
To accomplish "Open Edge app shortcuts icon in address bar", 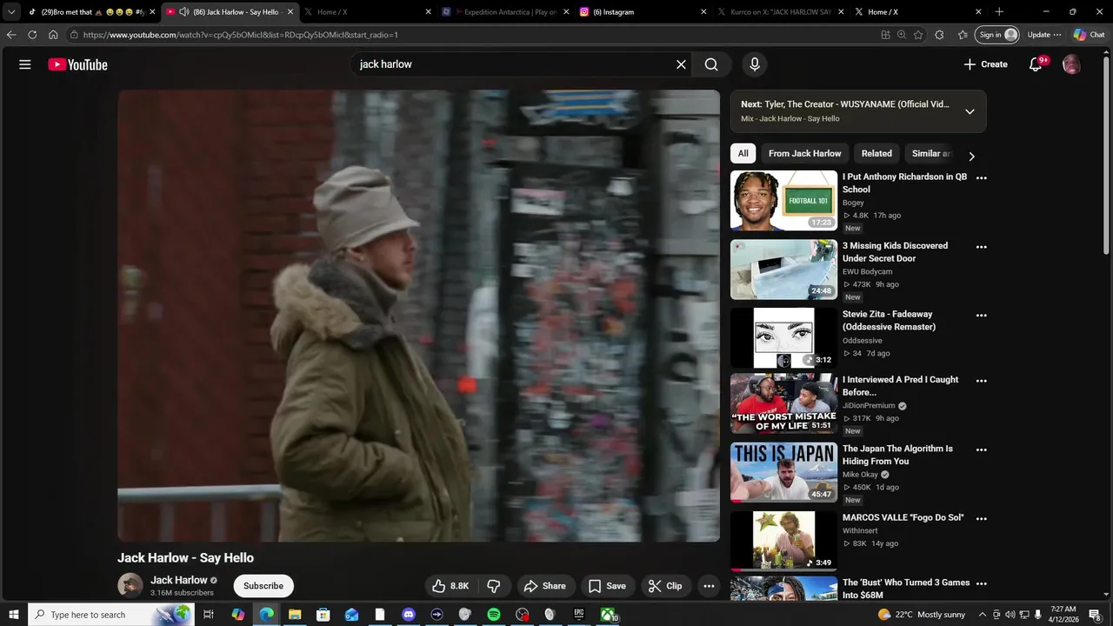I will point(885,35).
